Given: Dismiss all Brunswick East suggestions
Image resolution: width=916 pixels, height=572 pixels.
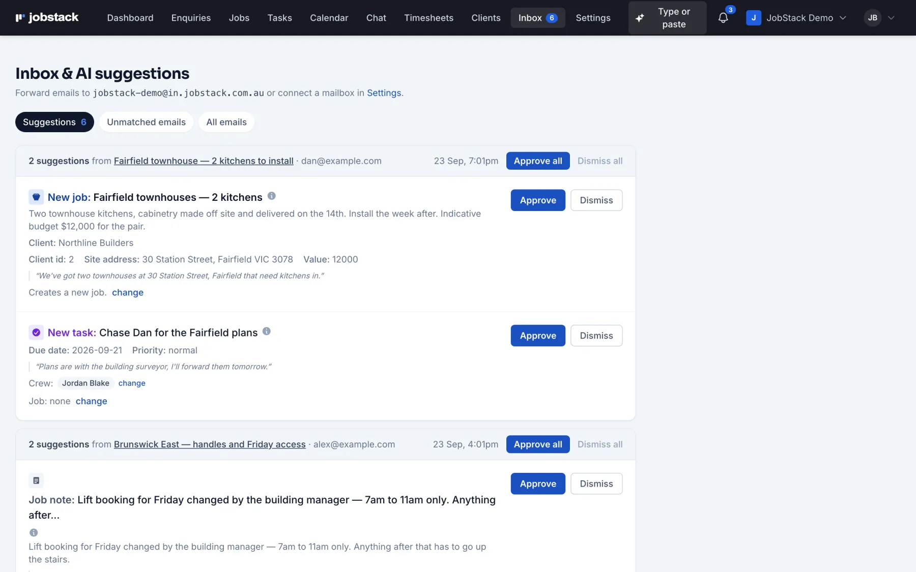Looking at the screenshot, I should point(600,444).
